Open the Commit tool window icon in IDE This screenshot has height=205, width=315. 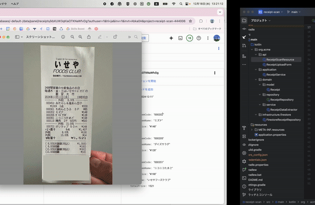[244, 29]
